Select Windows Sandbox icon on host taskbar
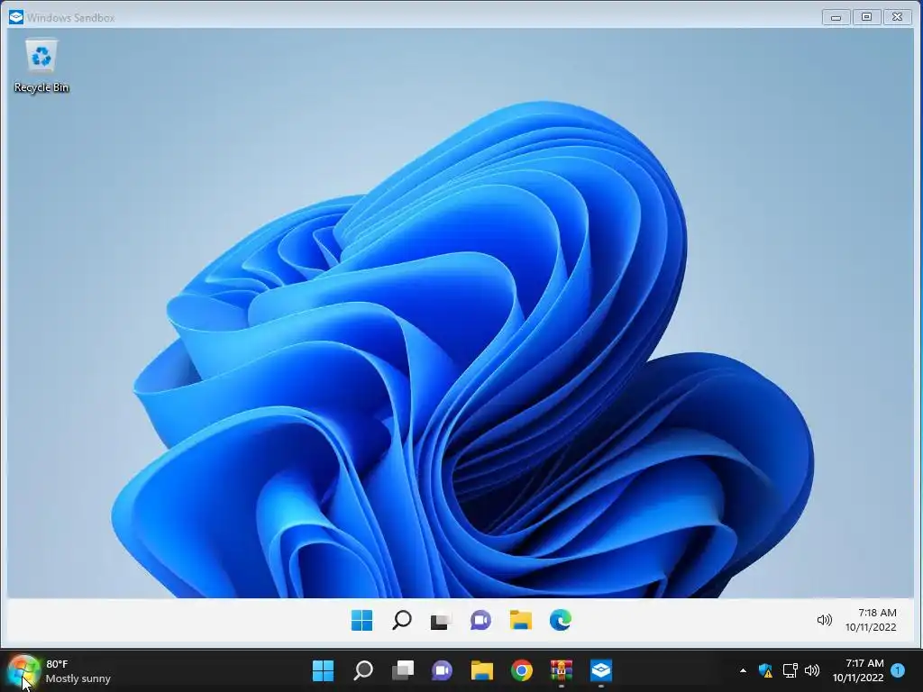923x692 pixels. click(x=601, y=670)
